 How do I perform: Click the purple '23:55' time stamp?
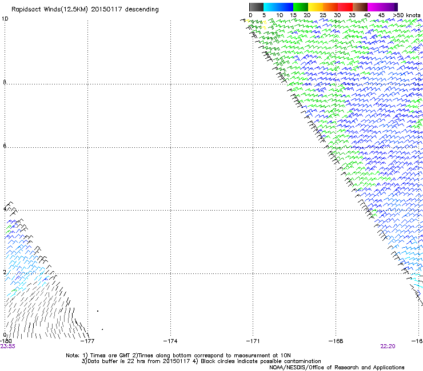coord(8,346)
